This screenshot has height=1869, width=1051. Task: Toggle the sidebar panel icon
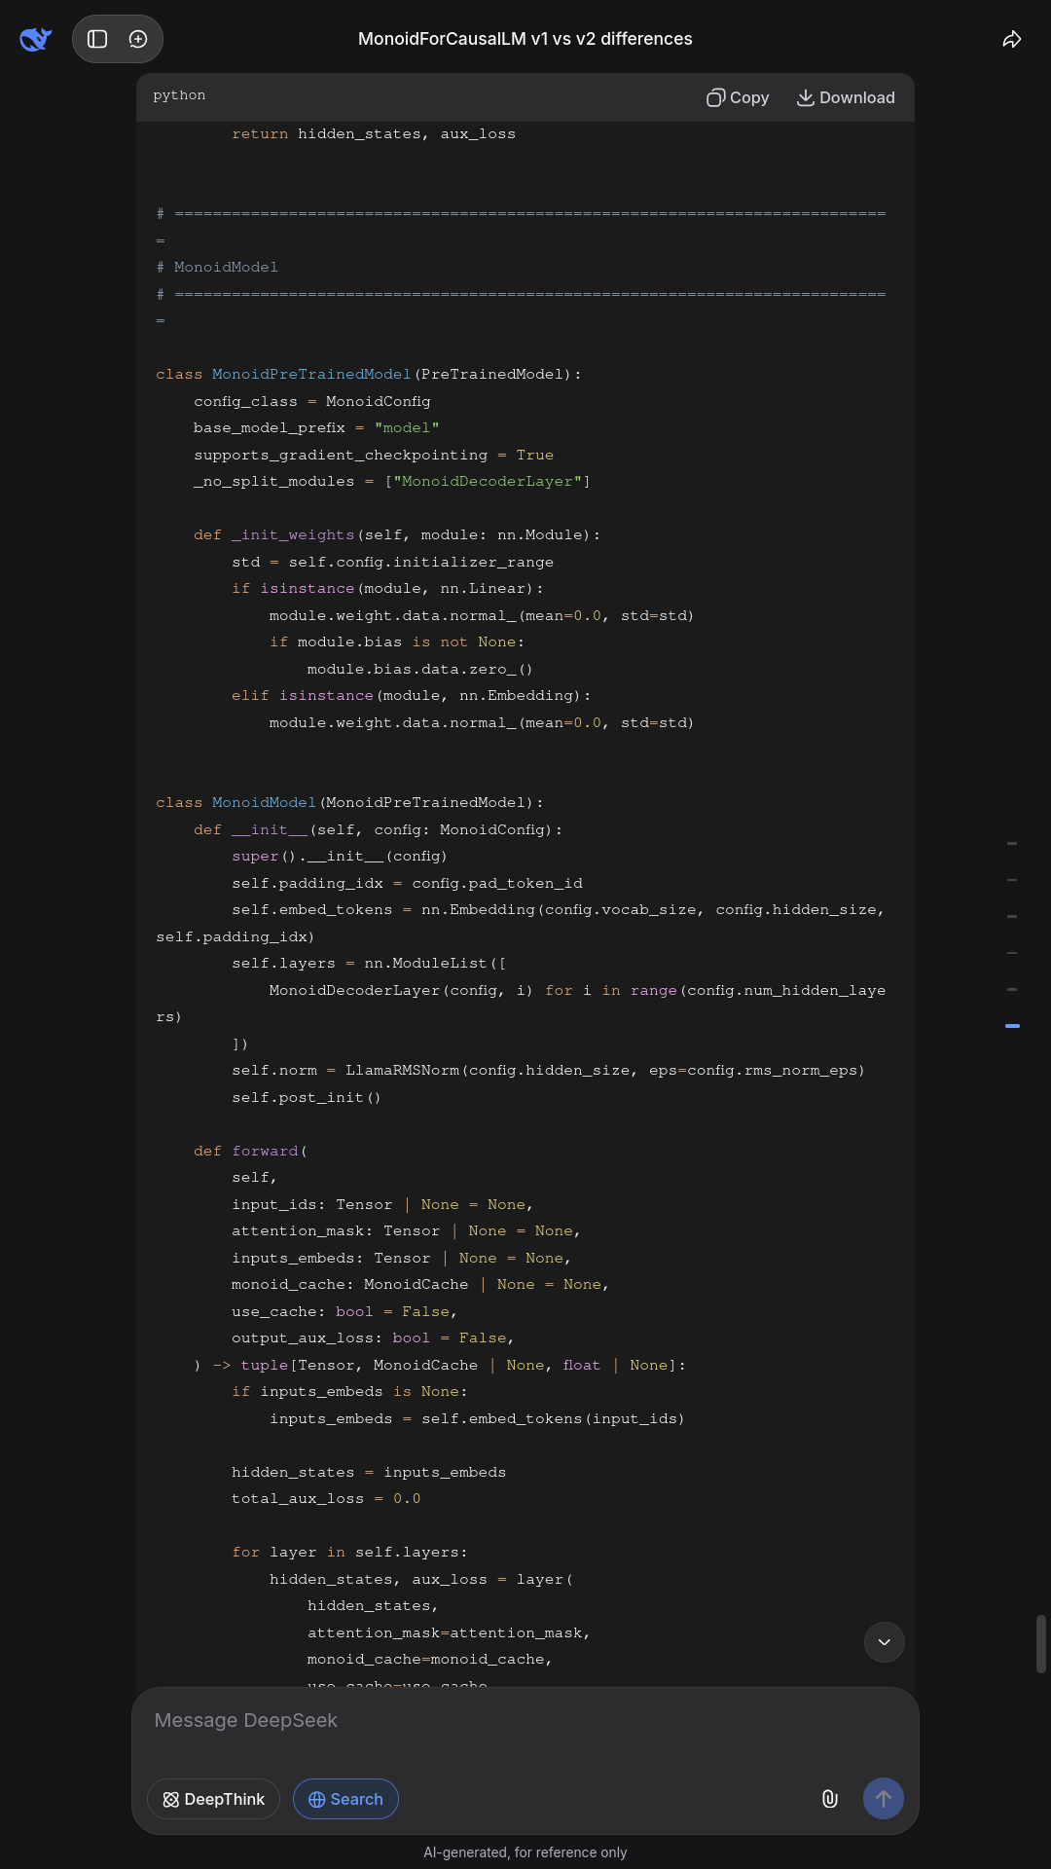point(97,39)
